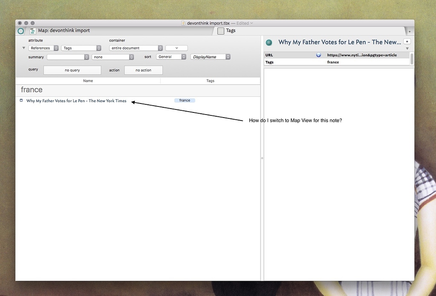Change the sort order via the General dropdown
436x296 pixels.
(x=170, y=56)
